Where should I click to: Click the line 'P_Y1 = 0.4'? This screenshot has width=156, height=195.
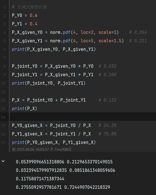(25, 24)
